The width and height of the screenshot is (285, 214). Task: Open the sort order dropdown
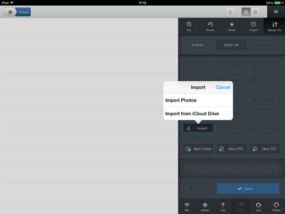(230, 12)
